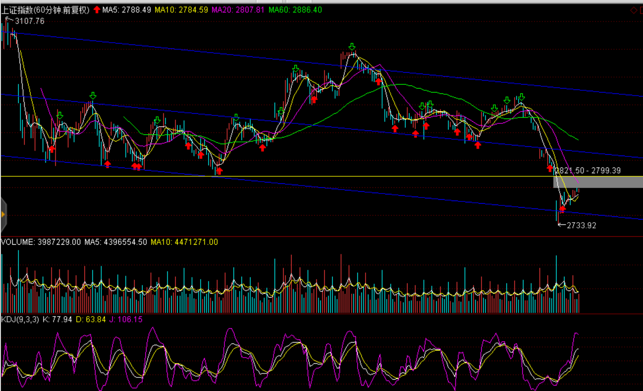Click the 2821.50 - 2799.39 range label
The height and width of the screenshot is (391, 643).
(x=588, y=171)
